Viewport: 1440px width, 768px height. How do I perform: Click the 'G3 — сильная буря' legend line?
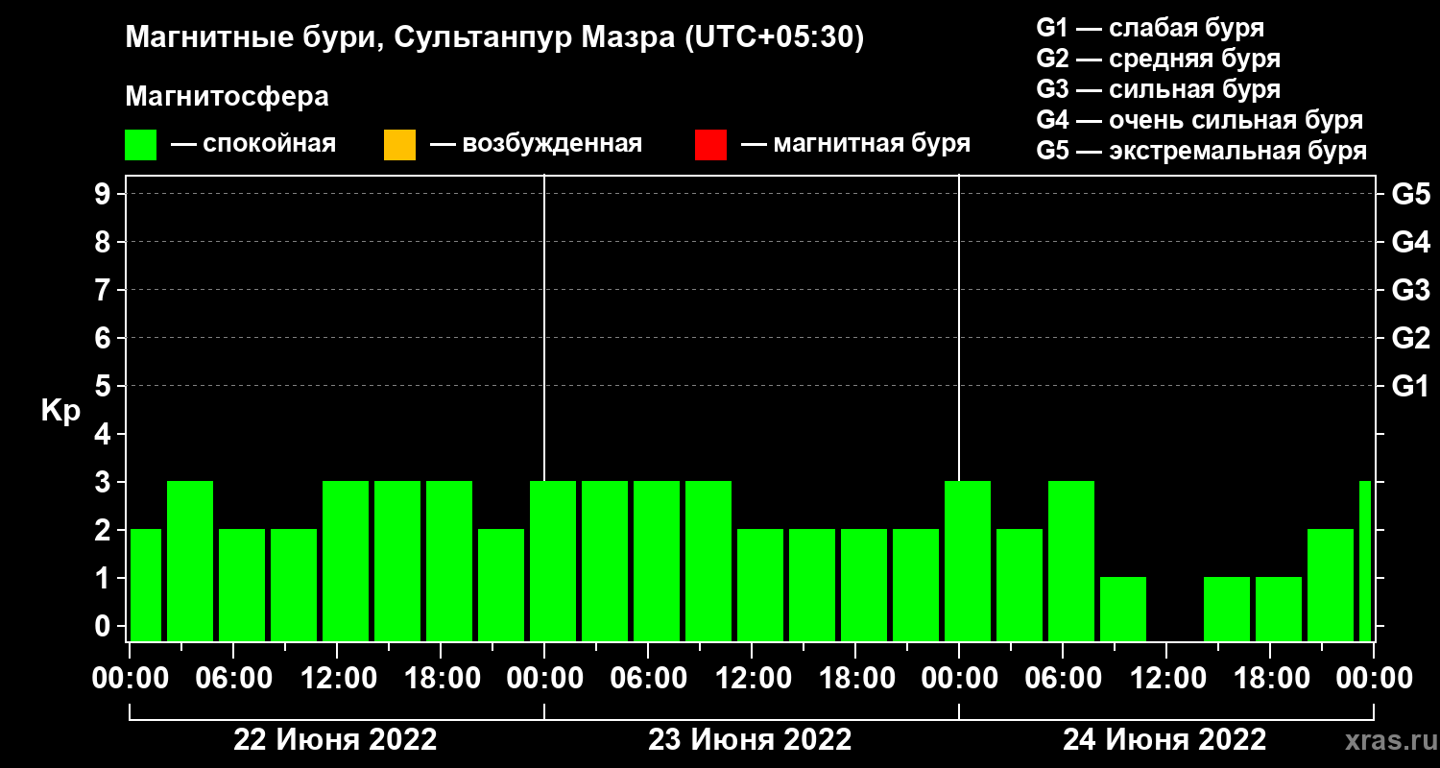pyautogui.click(x=1158, y=89)
